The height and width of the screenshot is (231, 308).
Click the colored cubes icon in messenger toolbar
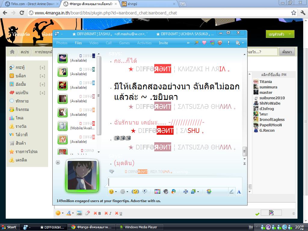pyautogui.click(x=174, y=192)
